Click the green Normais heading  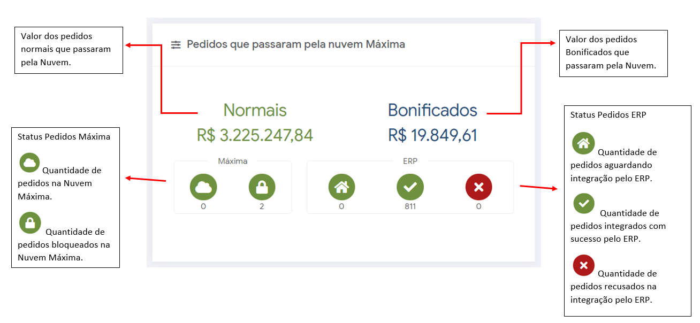pyautogui.click(x=255, y=110)
